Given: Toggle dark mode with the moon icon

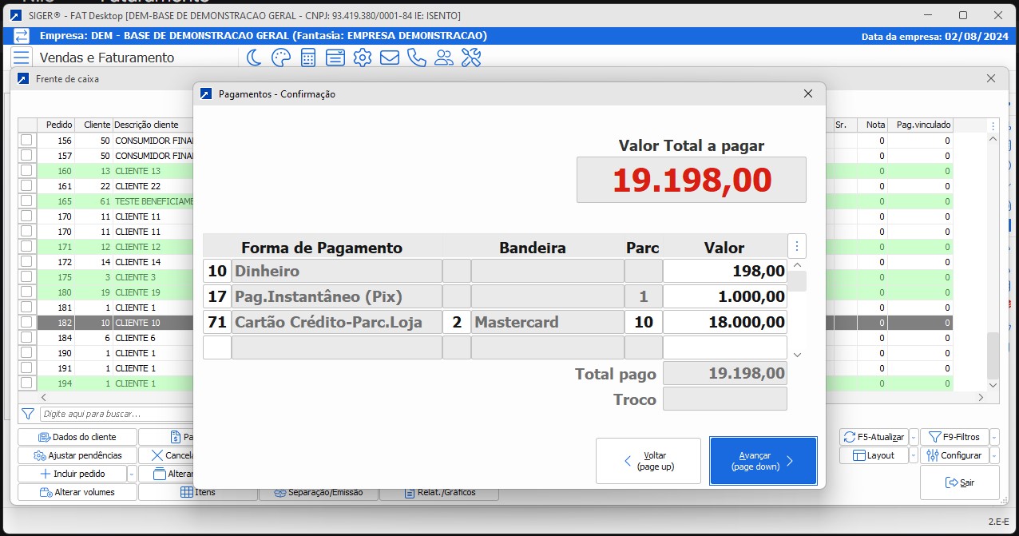Looking at the screenshot, I should click(x=253, y=58).
